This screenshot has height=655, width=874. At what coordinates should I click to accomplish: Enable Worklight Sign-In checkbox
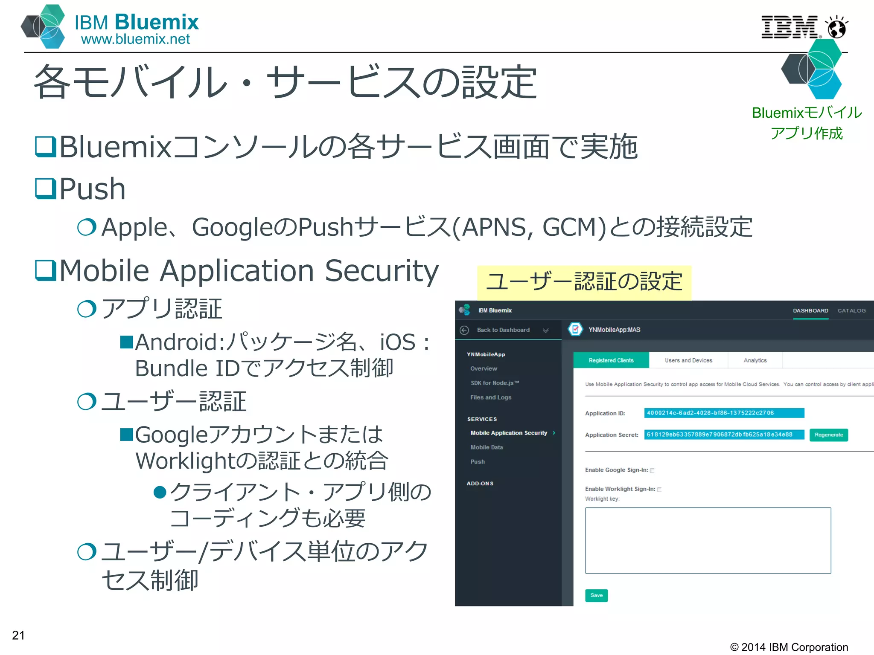(x=659, y=490)
